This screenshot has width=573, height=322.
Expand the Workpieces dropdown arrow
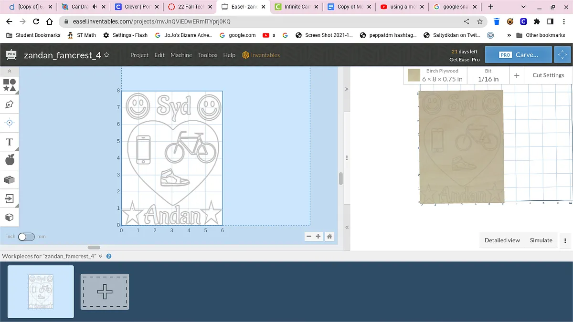click(x=100, y=256)
